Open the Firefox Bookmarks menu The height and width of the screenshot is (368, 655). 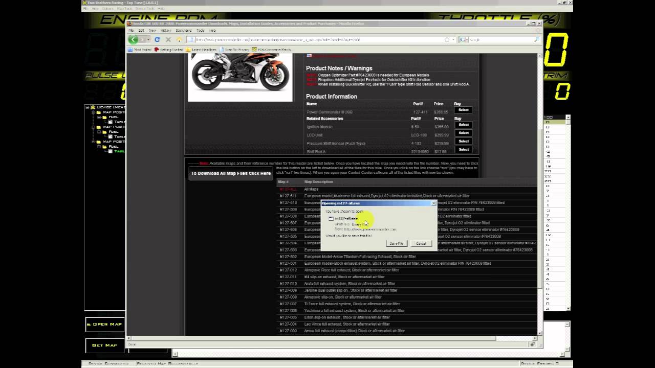point(184,30)
